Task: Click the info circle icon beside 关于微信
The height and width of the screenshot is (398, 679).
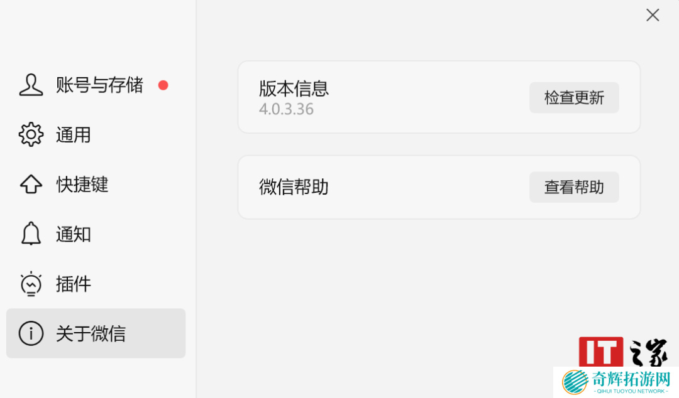Action: (x=31, y=333)
